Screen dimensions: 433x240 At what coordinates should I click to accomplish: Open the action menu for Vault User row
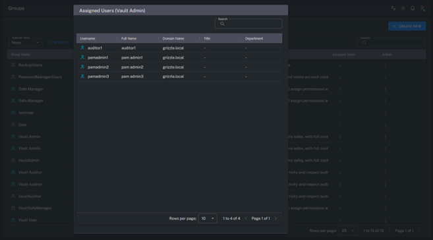[386, 220]
